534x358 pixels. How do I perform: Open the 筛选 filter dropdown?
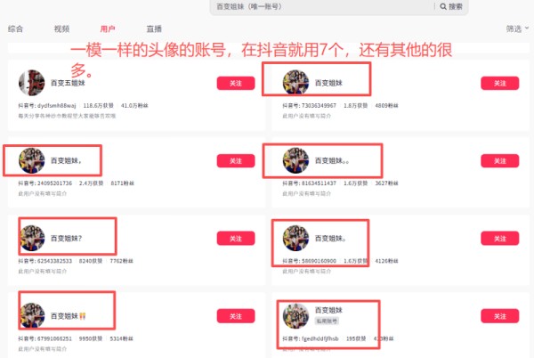point(517,29)
